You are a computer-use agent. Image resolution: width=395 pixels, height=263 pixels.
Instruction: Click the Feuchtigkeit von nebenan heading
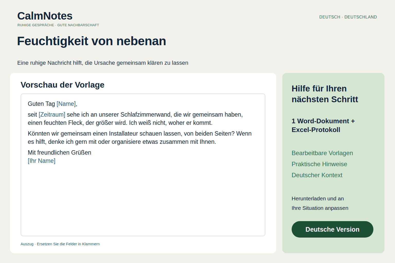pos(92,41)
